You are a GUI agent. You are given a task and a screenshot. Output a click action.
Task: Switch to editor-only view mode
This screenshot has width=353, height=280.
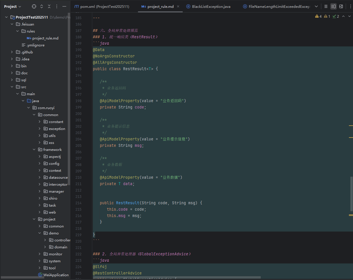(326, 6)
